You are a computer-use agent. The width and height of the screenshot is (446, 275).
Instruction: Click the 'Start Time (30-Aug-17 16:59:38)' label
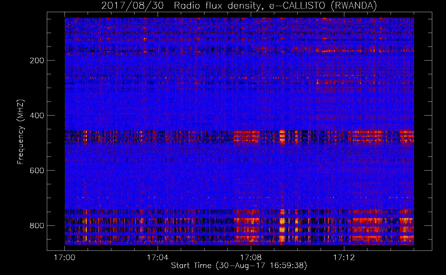click(x=239, y=266)
